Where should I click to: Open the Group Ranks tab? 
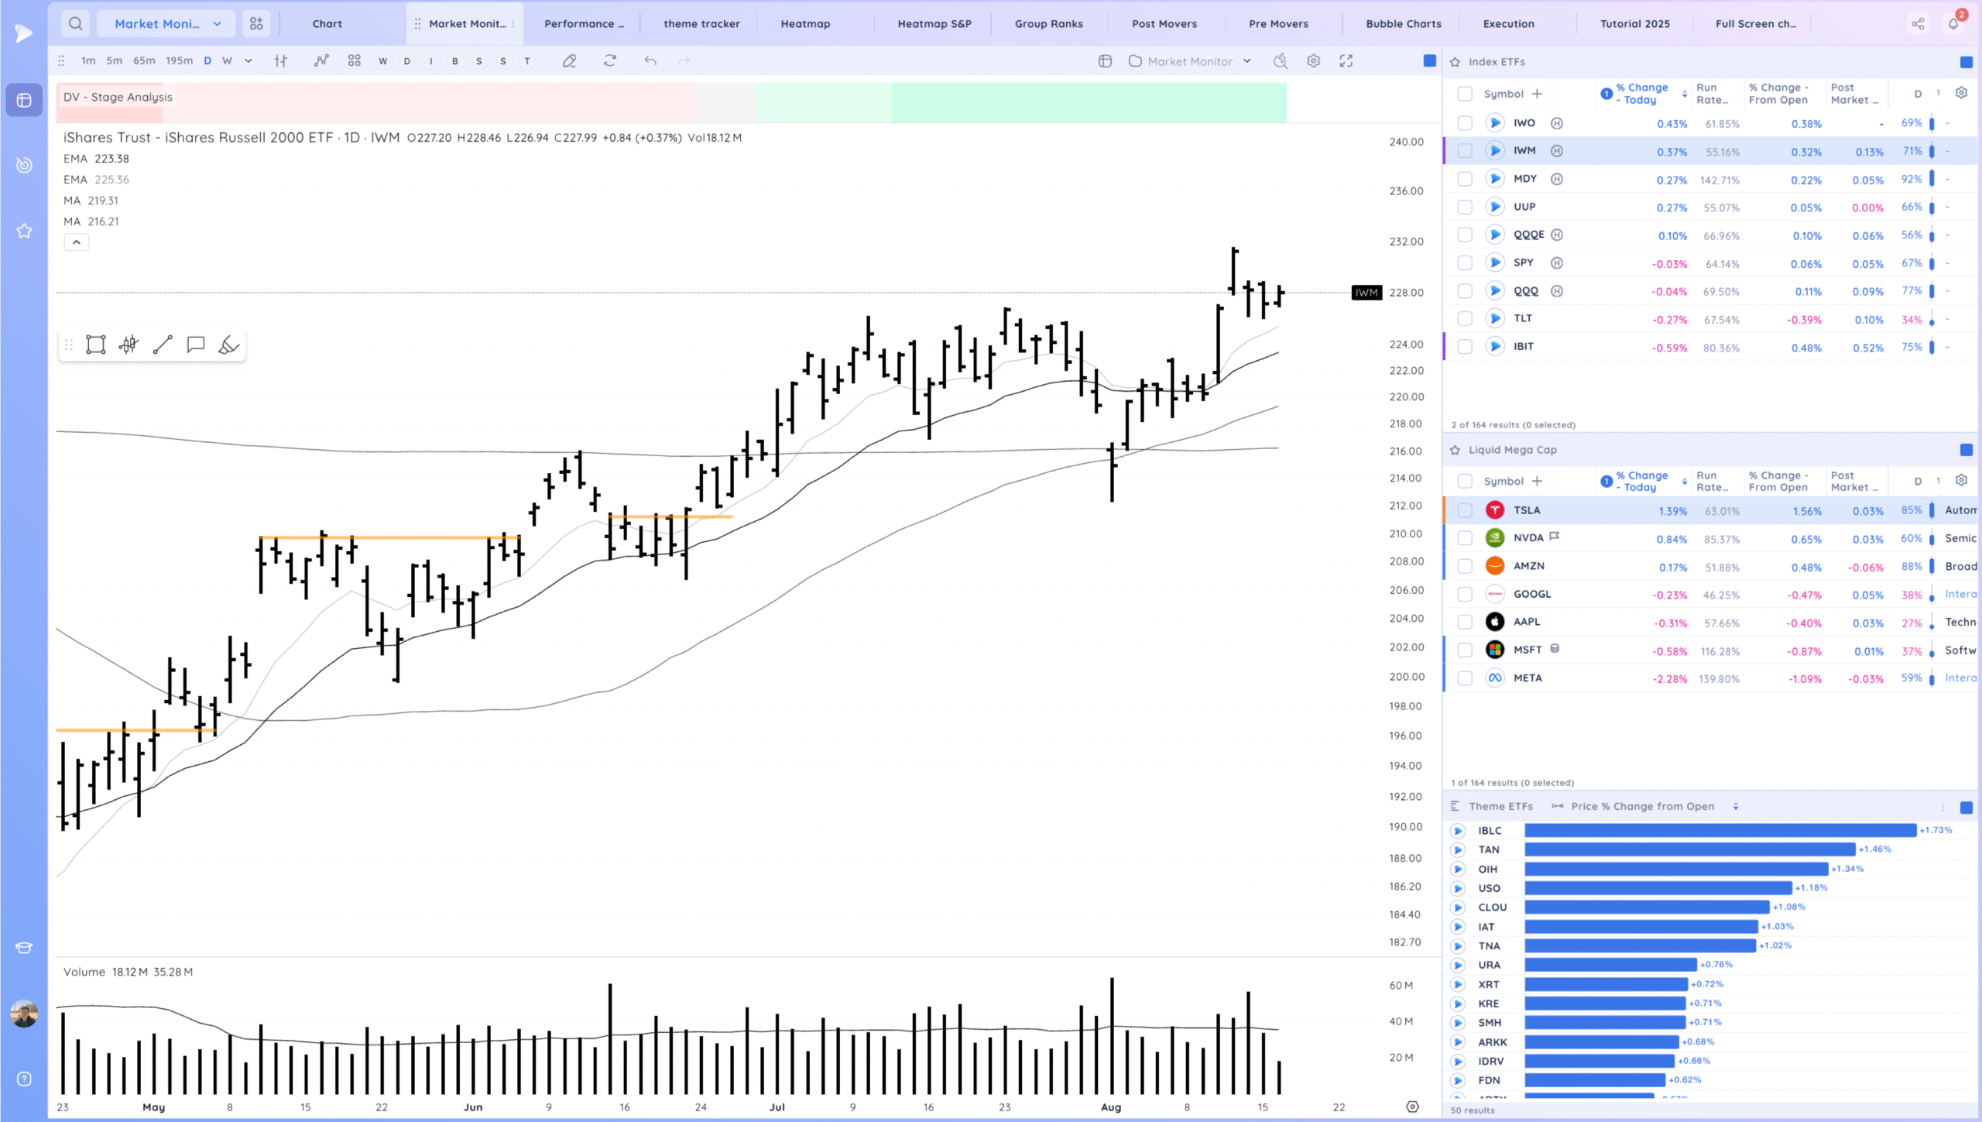tap(1048, 23)
